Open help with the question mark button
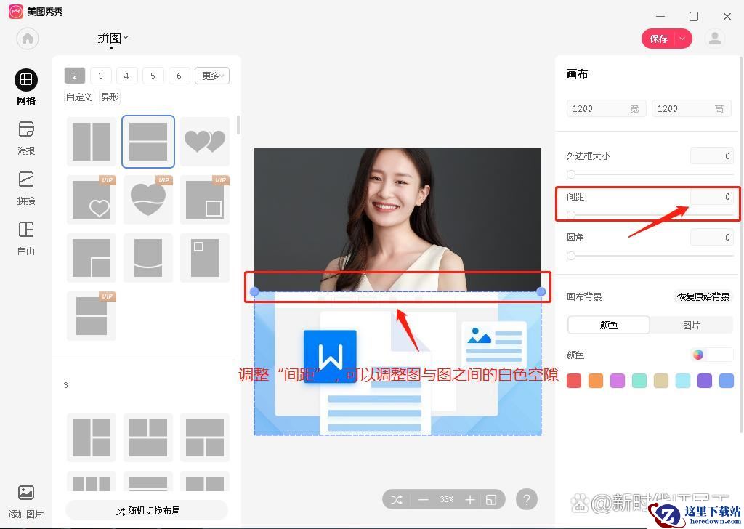The image size is (744, 529). 526,499
